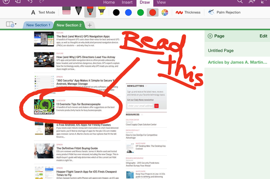Pick the blue ink color
The height and width of the screenshot is (179, 270).
point(128,13)
